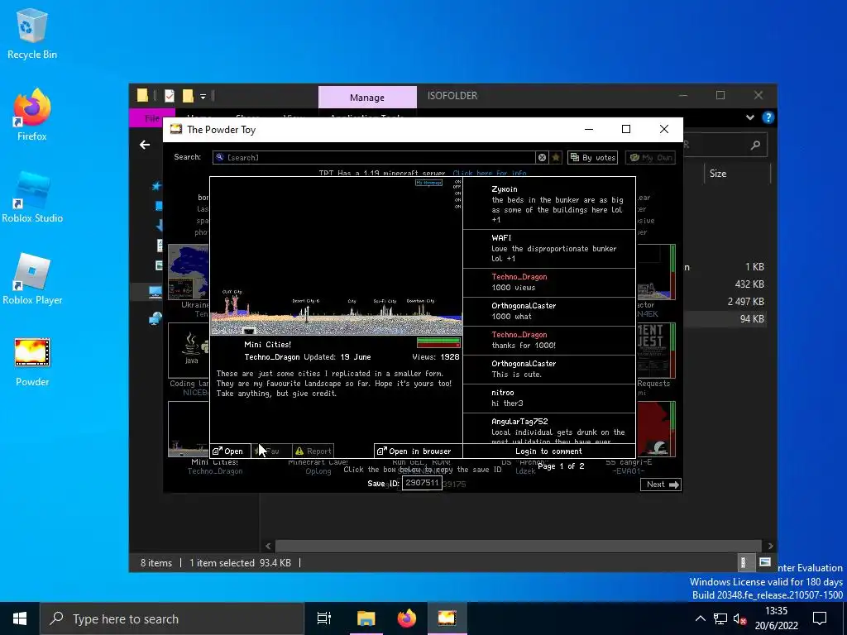The height and width of the screenshot is (635, 847).
Task: Click the Mini Cities preview landscape image
Action: [x=336, y=256]
